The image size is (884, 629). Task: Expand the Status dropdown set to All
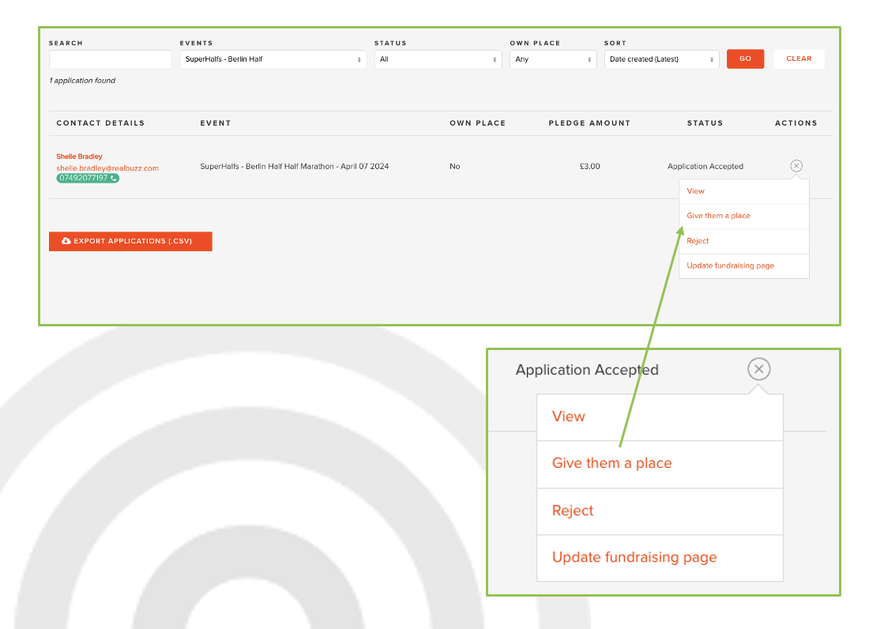[438, 58]
